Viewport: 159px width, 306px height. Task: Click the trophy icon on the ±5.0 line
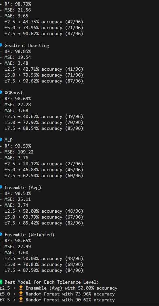point(21,294)
